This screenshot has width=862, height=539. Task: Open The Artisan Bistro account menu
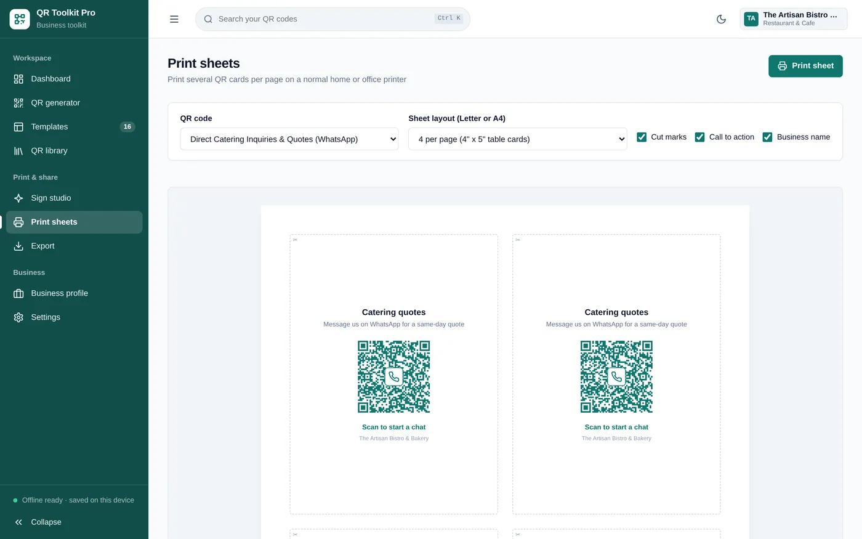[x=794, y=19]
